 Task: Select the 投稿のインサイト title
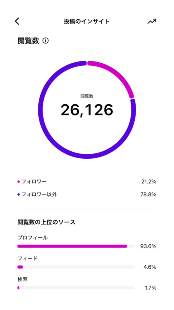click(87, 21)
